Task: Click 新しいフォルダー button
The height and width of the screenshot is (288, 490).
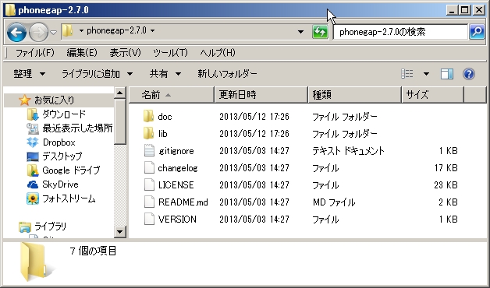Action: (227, 74)
